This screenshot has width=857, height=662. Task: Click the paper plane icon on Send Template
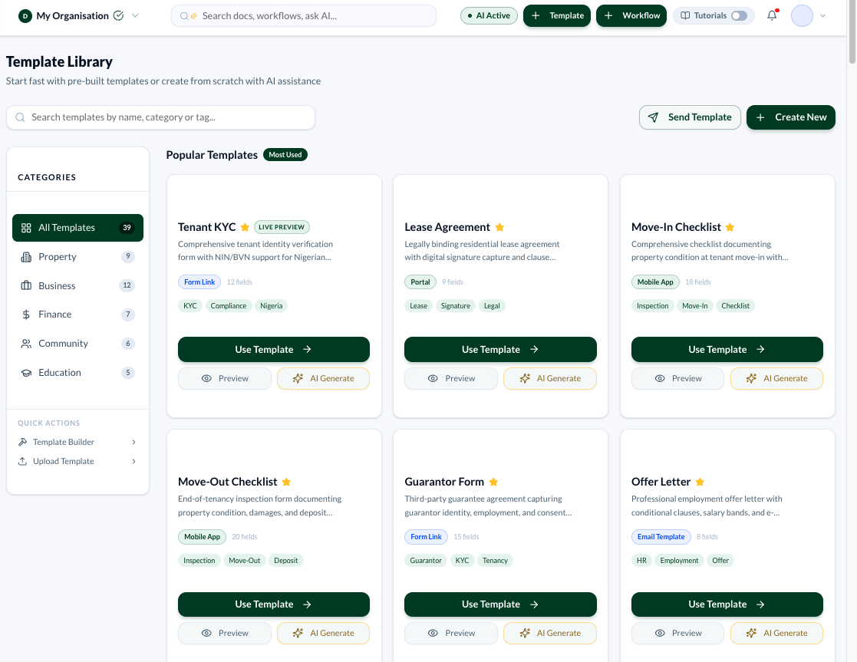(x=653, y=117)
